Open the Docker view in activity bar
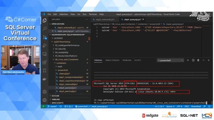This screenshot has width=214, height=120. coord(44,79)
